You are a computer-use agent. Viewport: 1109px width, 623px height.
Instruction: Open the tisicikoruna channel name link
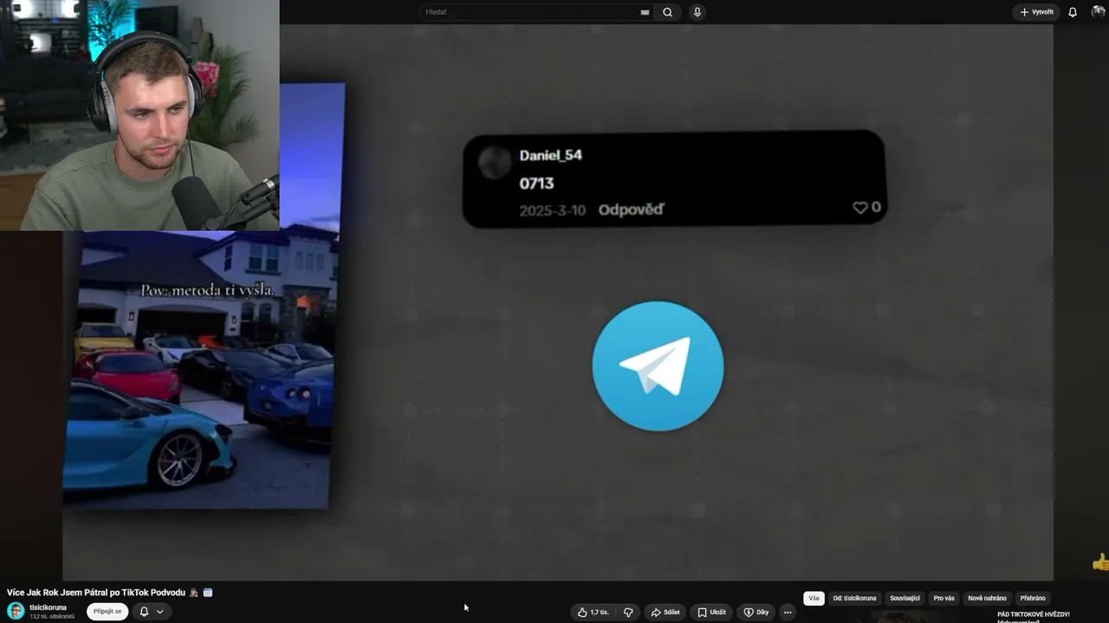pyautogui.click(x=48, y=607)
